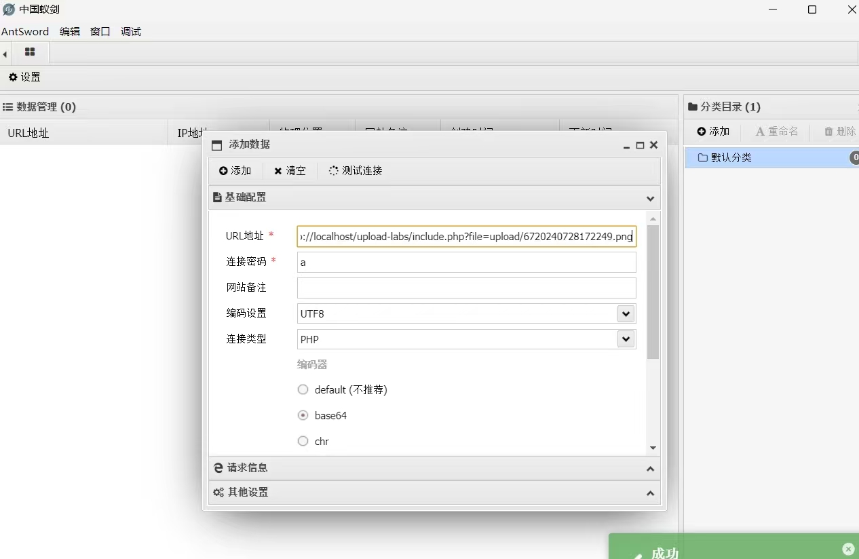This screenshot has height=559, width=859.
Task: Open 设置 gear button
Action: (x=24, y=77)
